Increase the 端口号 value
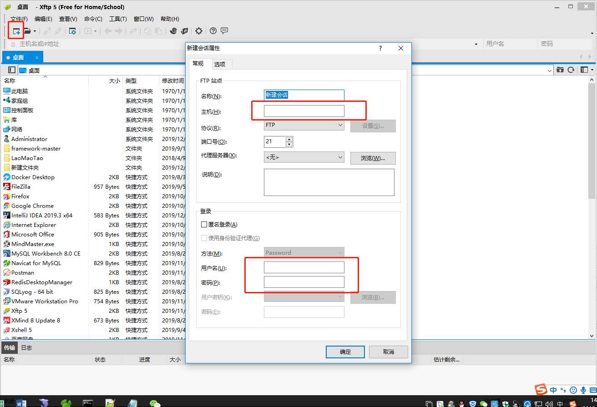The width and height of the screenshot is (597, 407). [289, 139]
